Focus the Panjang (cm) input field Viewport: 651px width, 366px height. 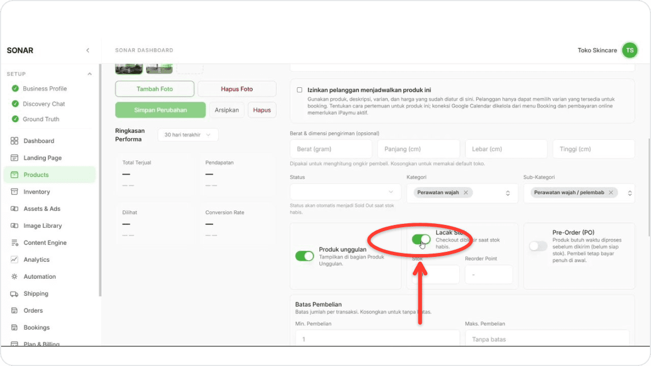click(418, 149)
